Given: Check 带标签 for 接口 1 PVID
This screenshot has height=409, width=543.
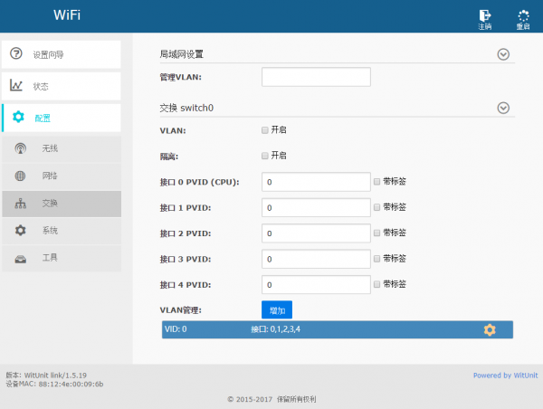Looking at the screenshot, I should click(376, 207).
